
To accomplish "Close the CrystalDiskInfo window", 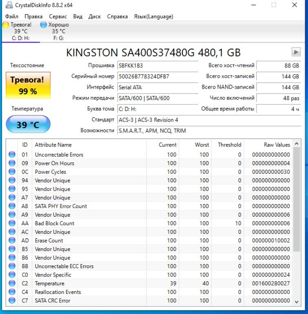I will point(295,5).
